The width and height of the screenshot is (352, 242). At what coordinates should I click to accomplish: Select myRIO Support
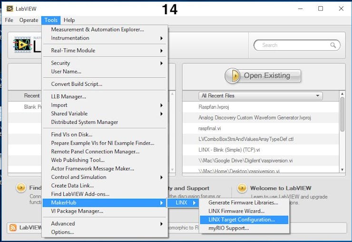244,228
